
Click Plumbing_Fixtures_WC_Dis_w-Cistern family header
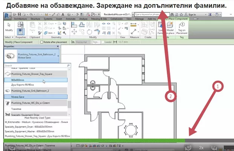pos(36,103)
